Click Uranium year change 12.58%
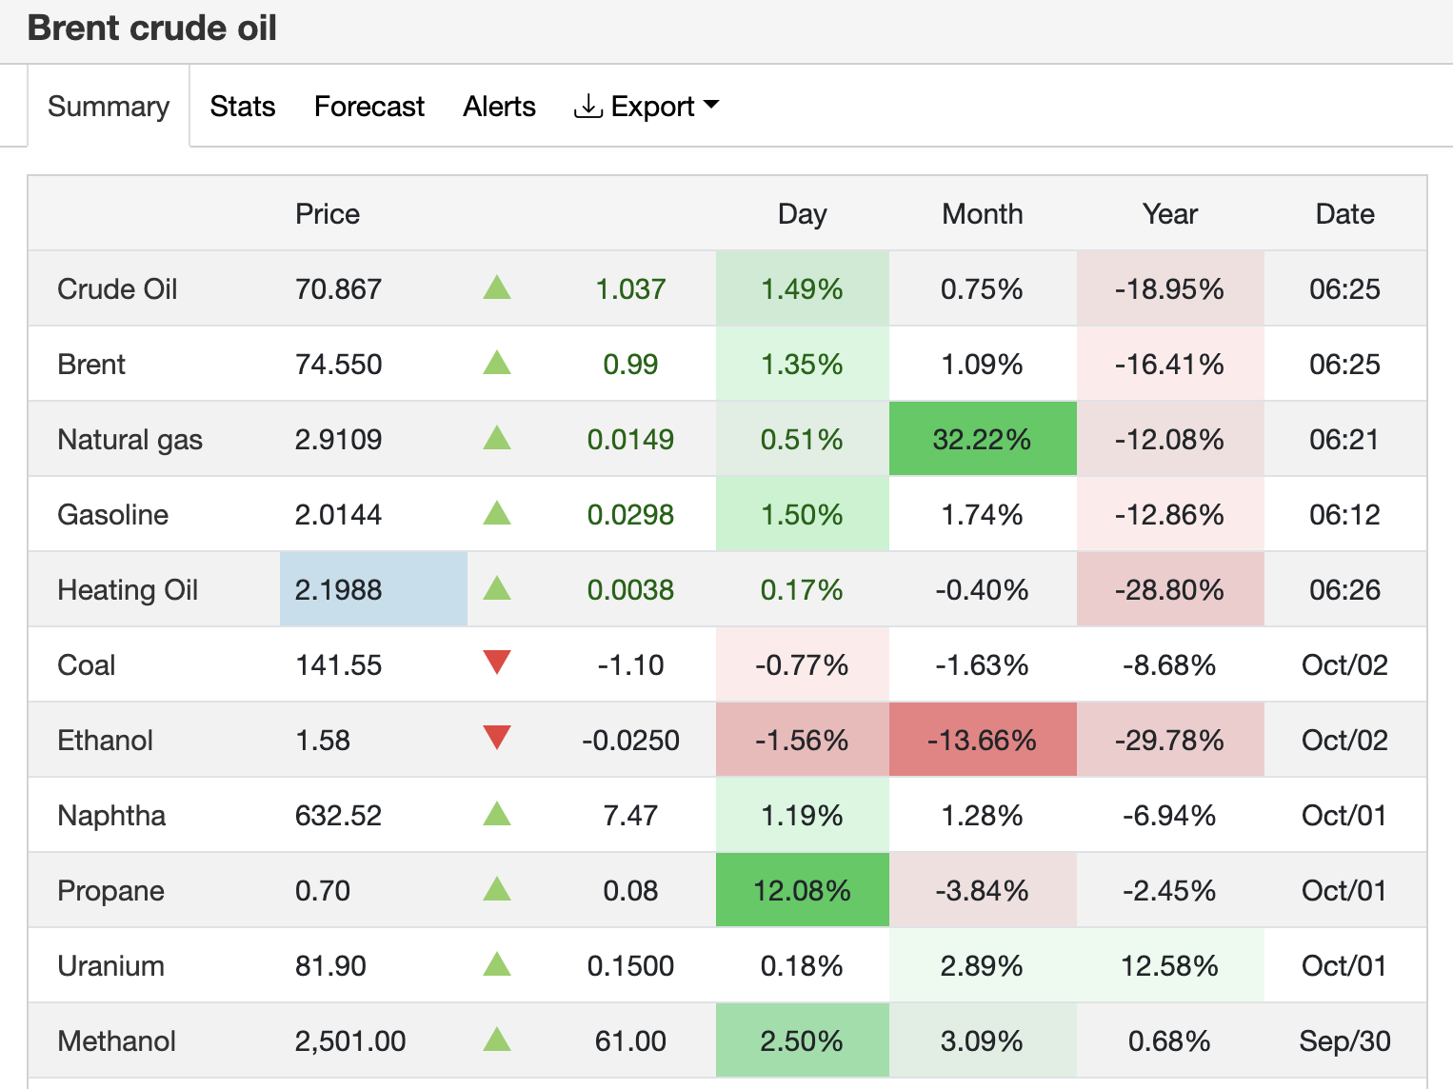1453x1089 pixels. click(1170, 965)
